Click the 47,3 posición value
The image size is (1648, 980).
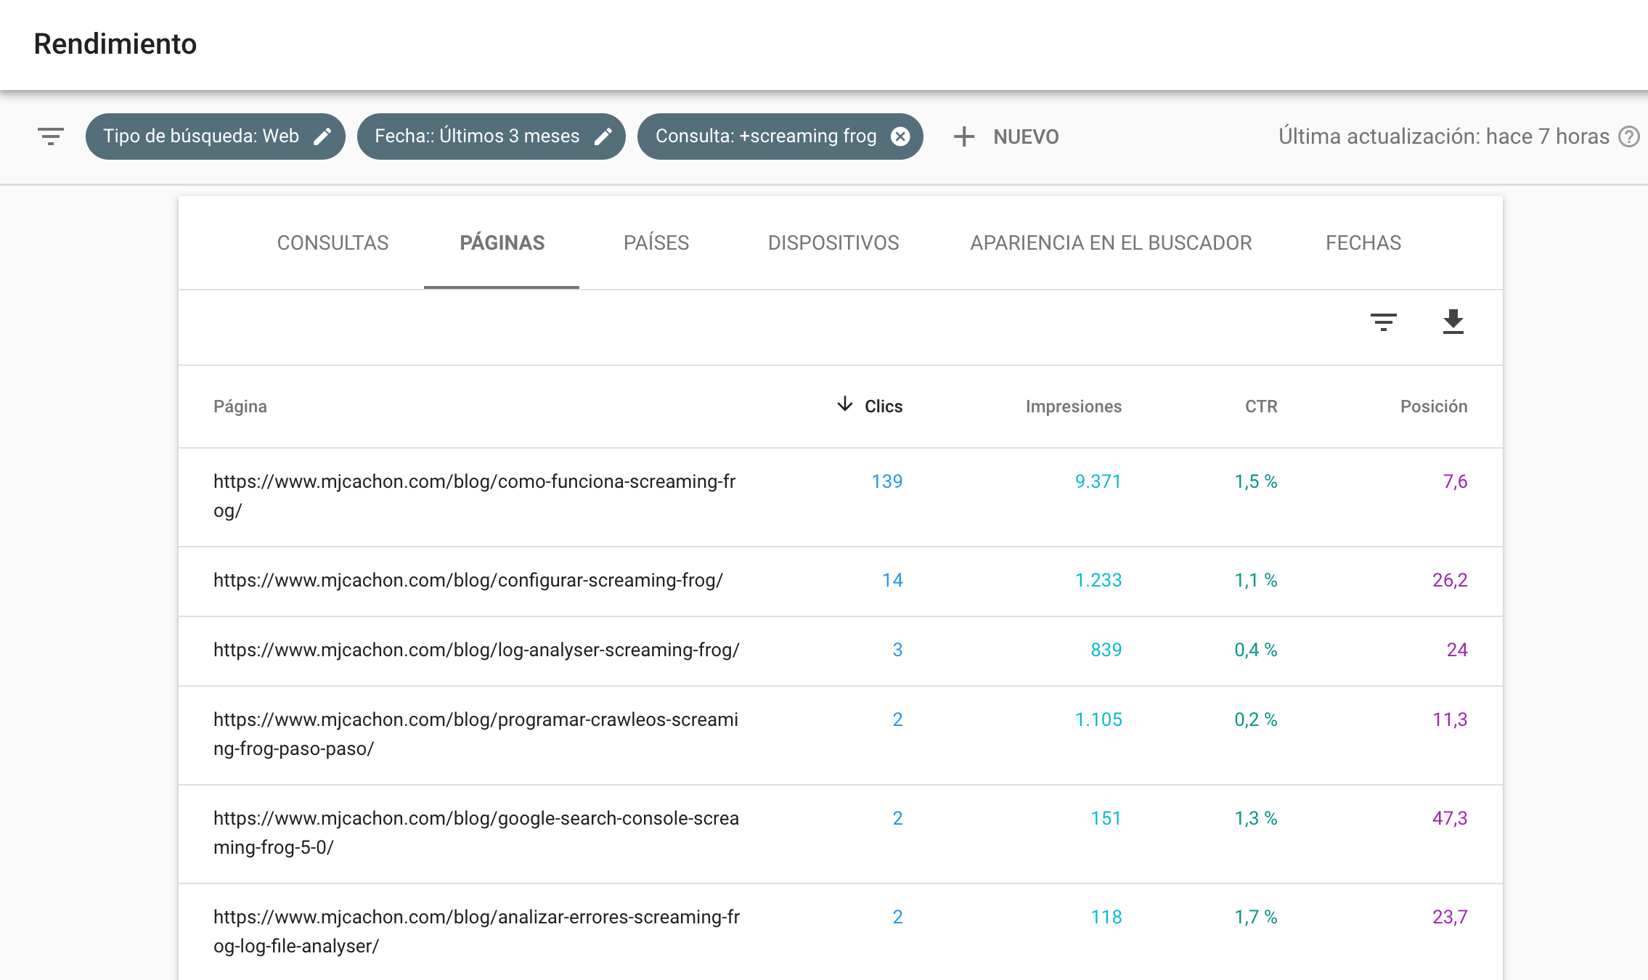1450,818
